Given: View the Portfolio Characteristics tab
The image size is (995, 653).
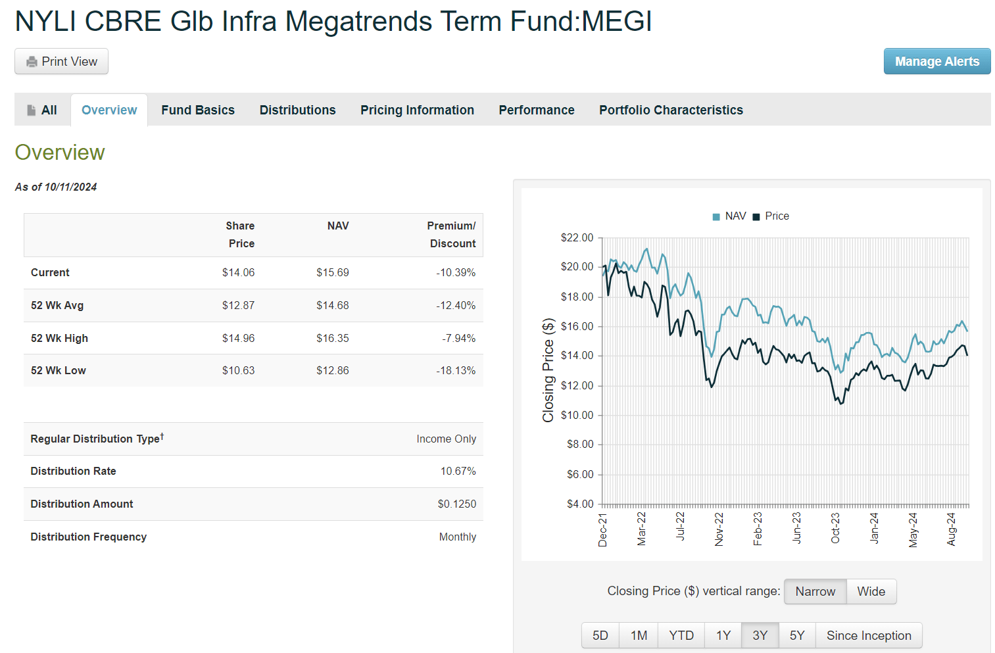Looking at the screenshot, I should (670, 110).
